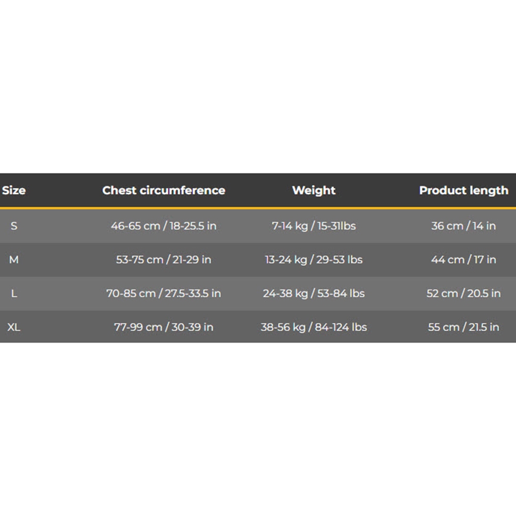Click the Chest circumference header

point(164,190)
